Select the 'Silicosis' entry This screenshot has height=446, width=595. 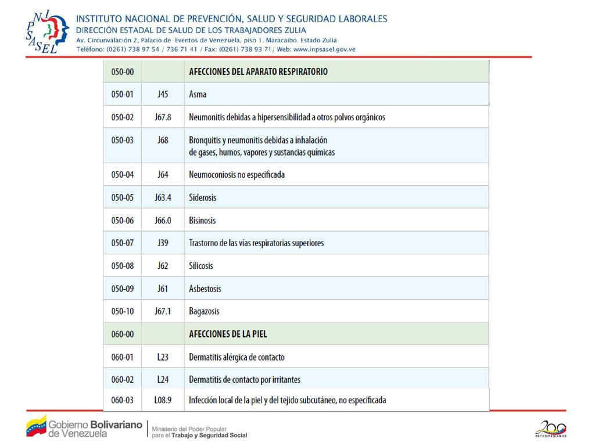coord(201,266)
